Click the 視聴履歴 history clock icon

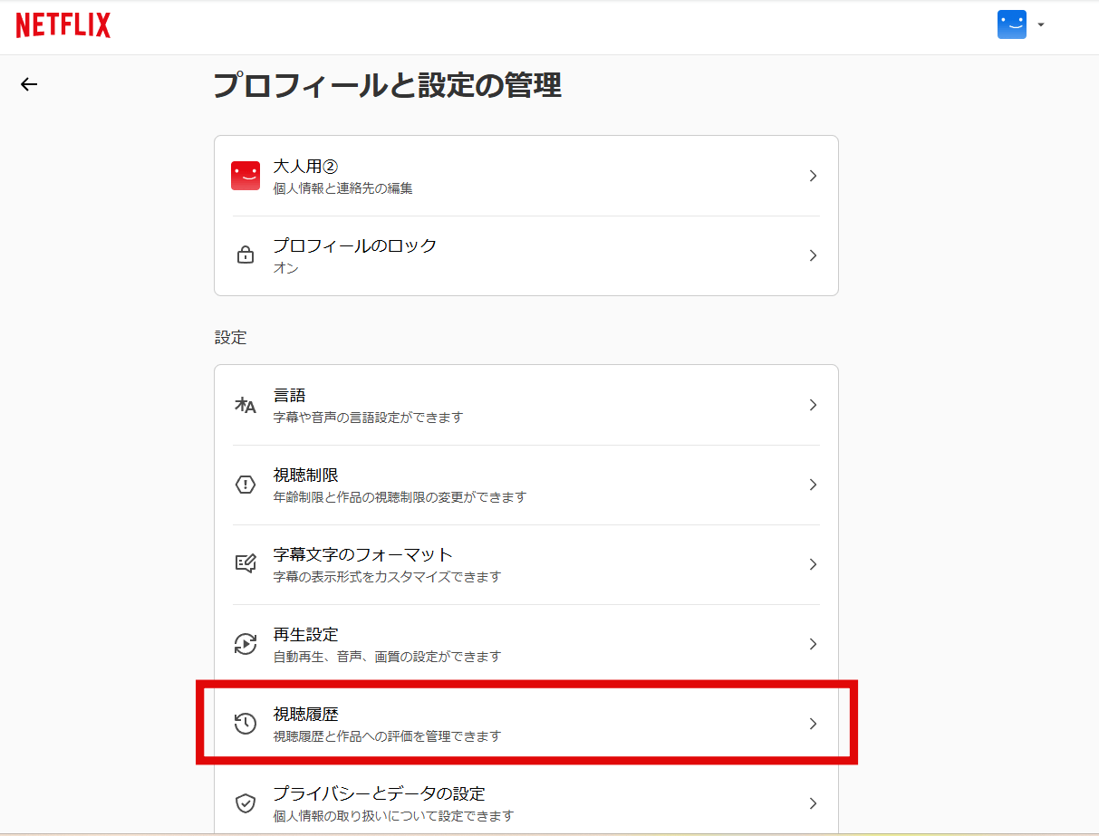tap(246, 724)
